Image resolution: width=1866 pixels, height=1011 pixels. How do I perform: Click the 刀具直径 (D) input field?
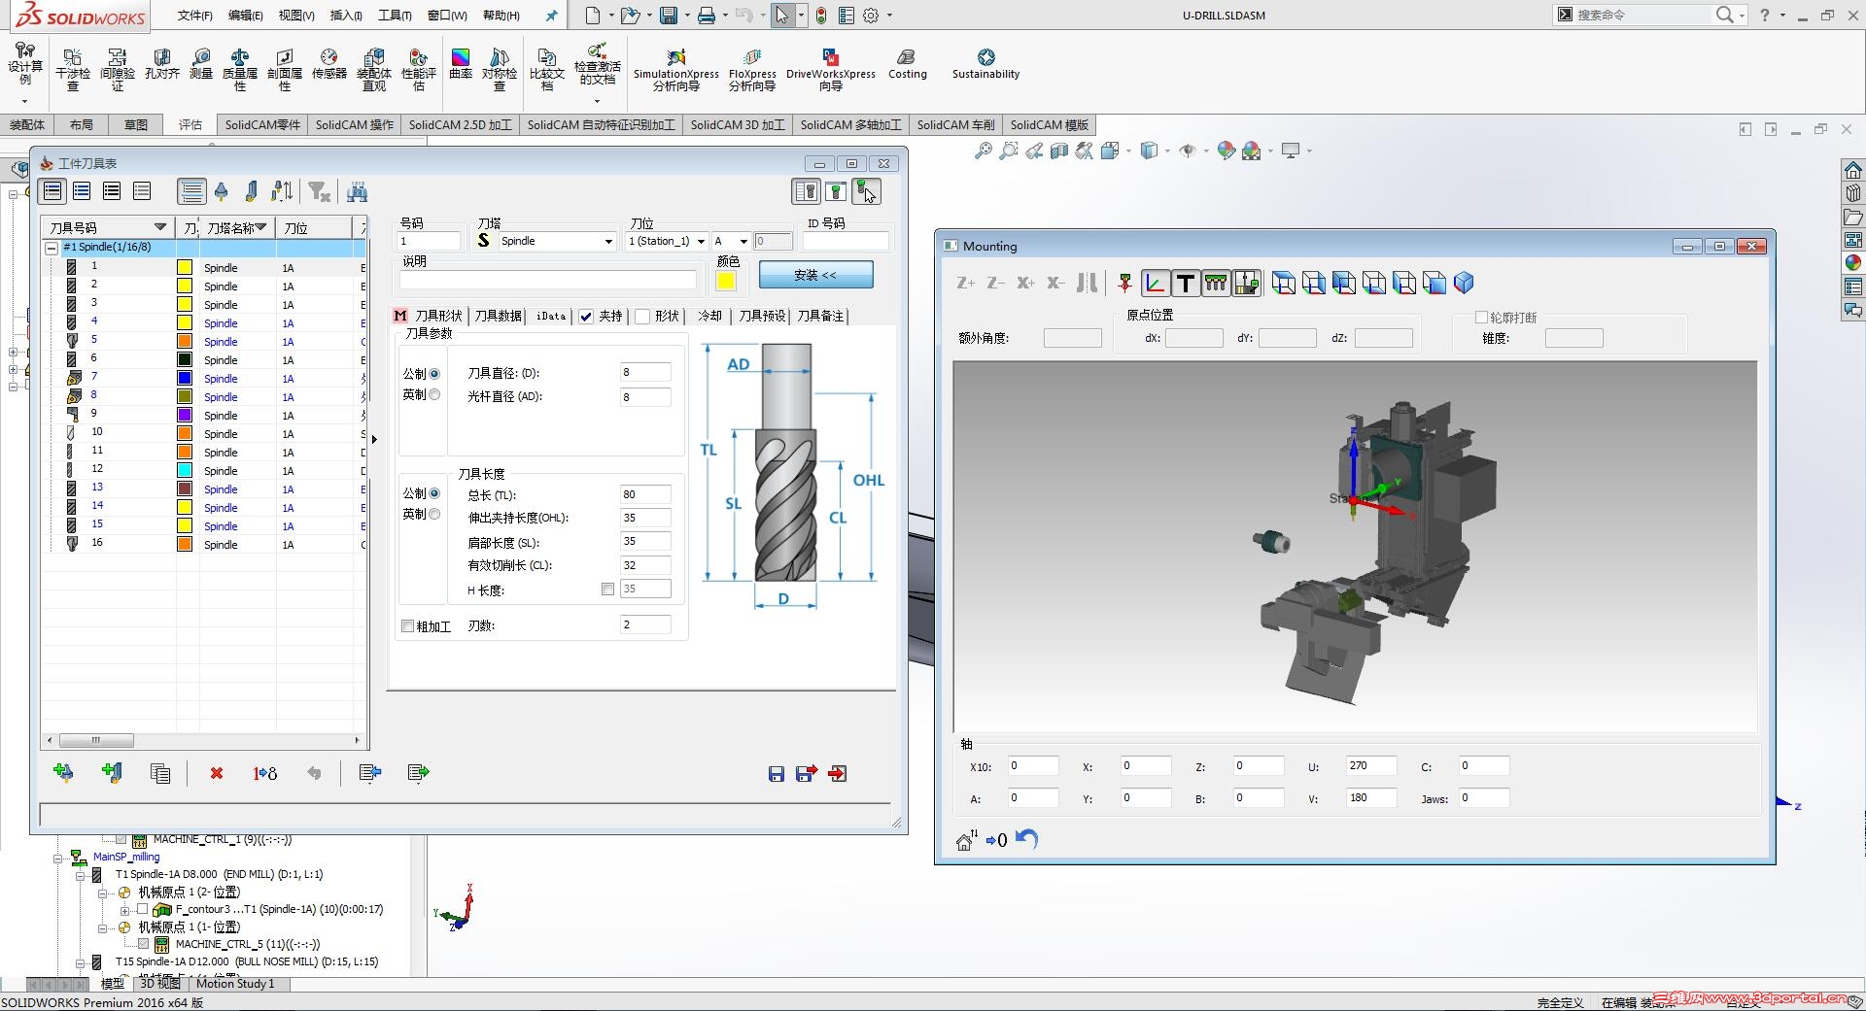pyautogui.click(x=645, y=373)
